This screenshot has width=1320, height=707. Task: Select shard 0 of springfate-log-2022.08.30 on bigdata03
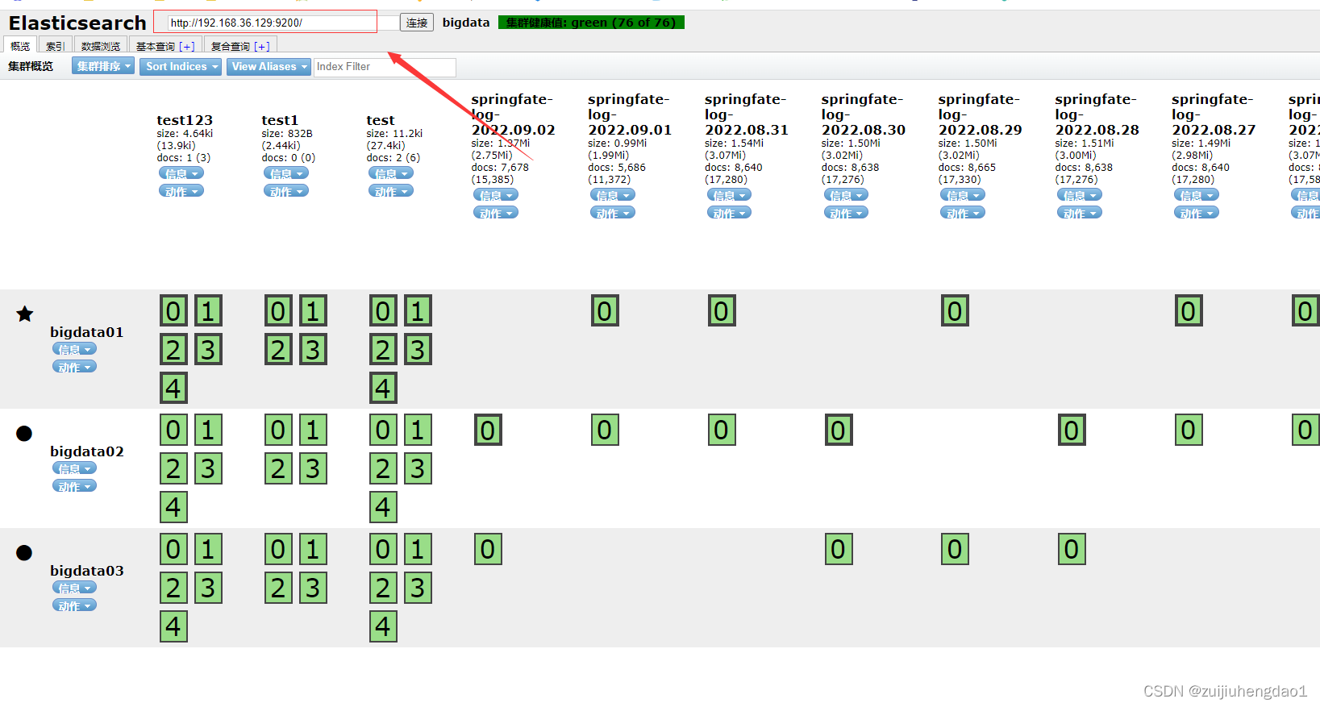pos(839,549)
